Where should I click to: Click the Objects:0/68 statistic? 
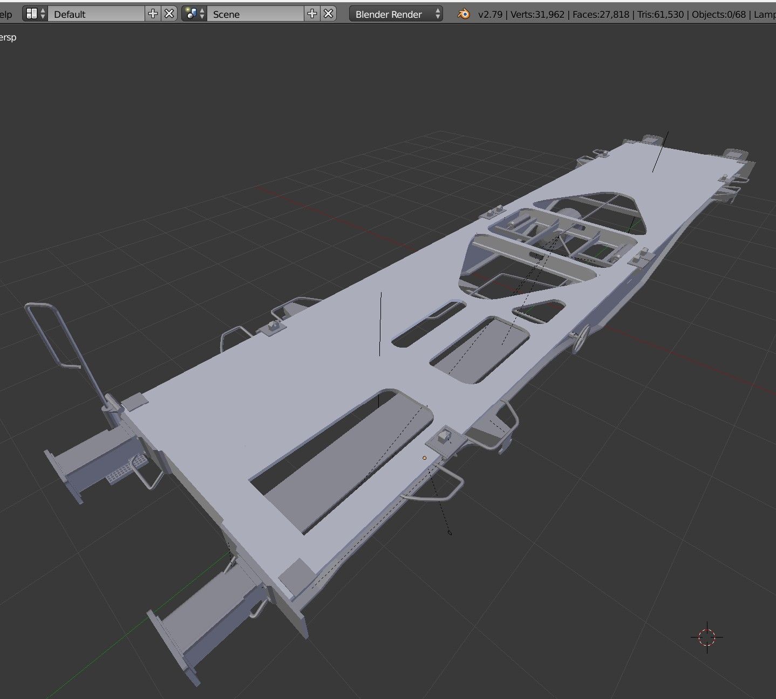(719, 15)
